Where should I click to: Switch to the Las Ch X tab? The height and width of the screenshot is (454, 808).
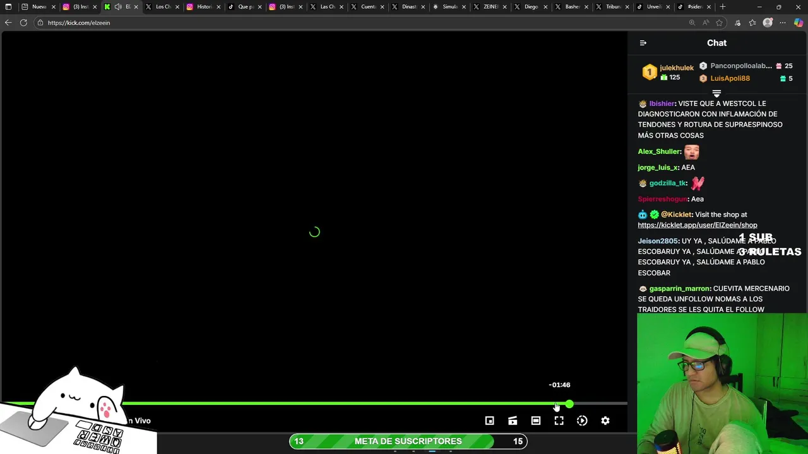328,7
